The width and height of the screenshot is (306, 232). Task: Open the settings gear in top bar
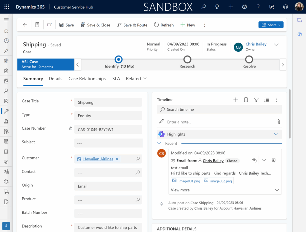[244, 7]
